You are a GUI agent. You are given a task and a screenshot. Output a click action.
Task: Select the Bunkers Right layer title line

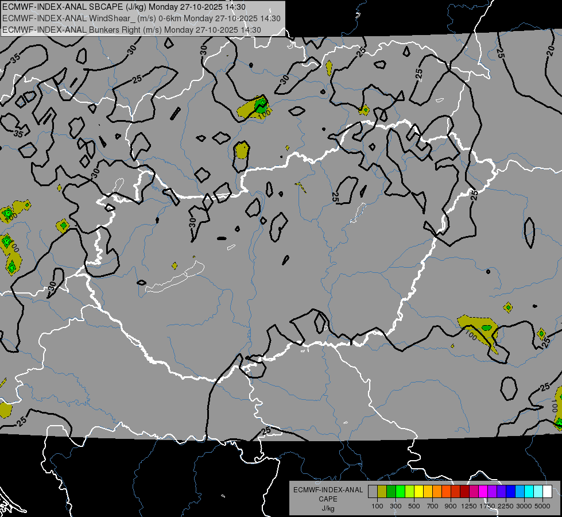pyautogui.click(x=131, y=30)
